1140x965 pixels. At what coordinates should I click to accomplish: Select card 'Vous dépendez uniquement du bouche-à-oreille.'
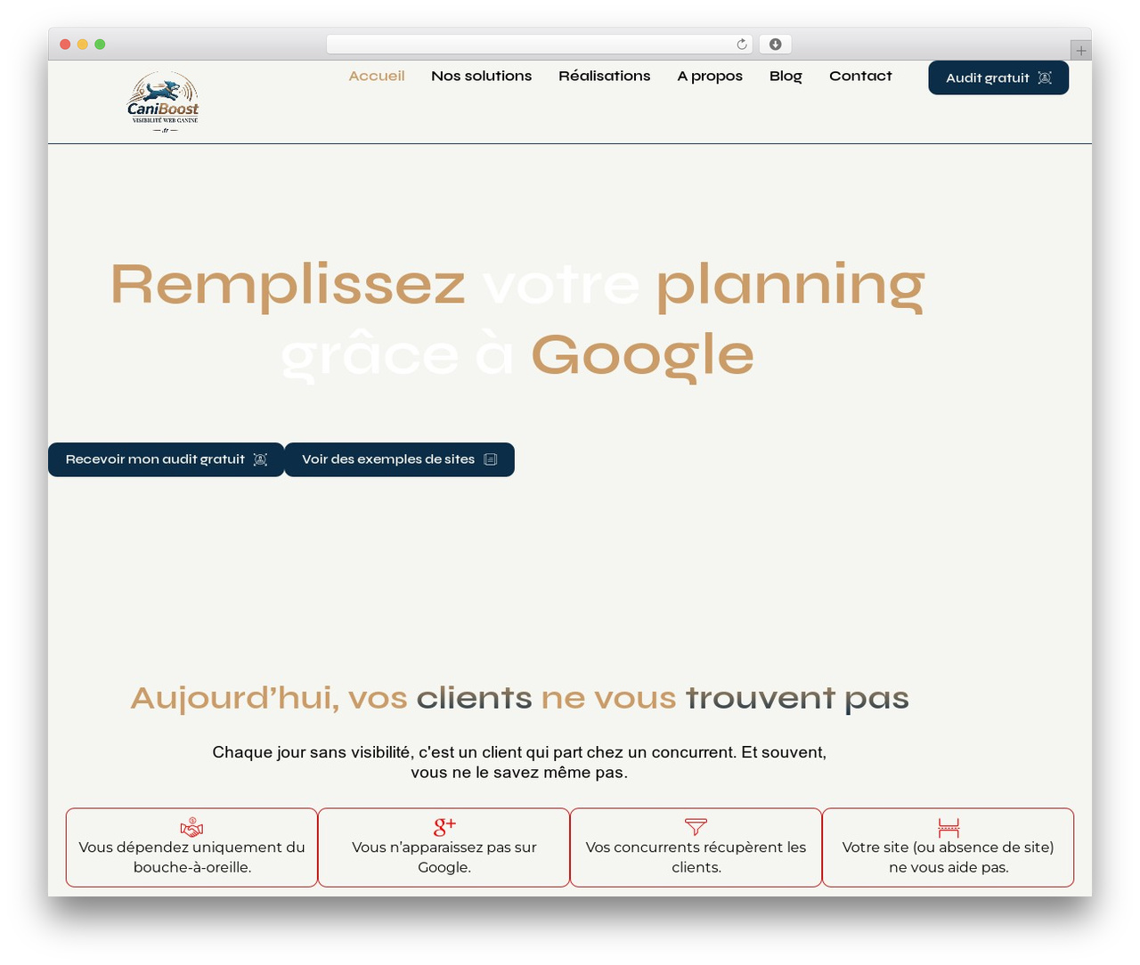click(x=191, y=847)
